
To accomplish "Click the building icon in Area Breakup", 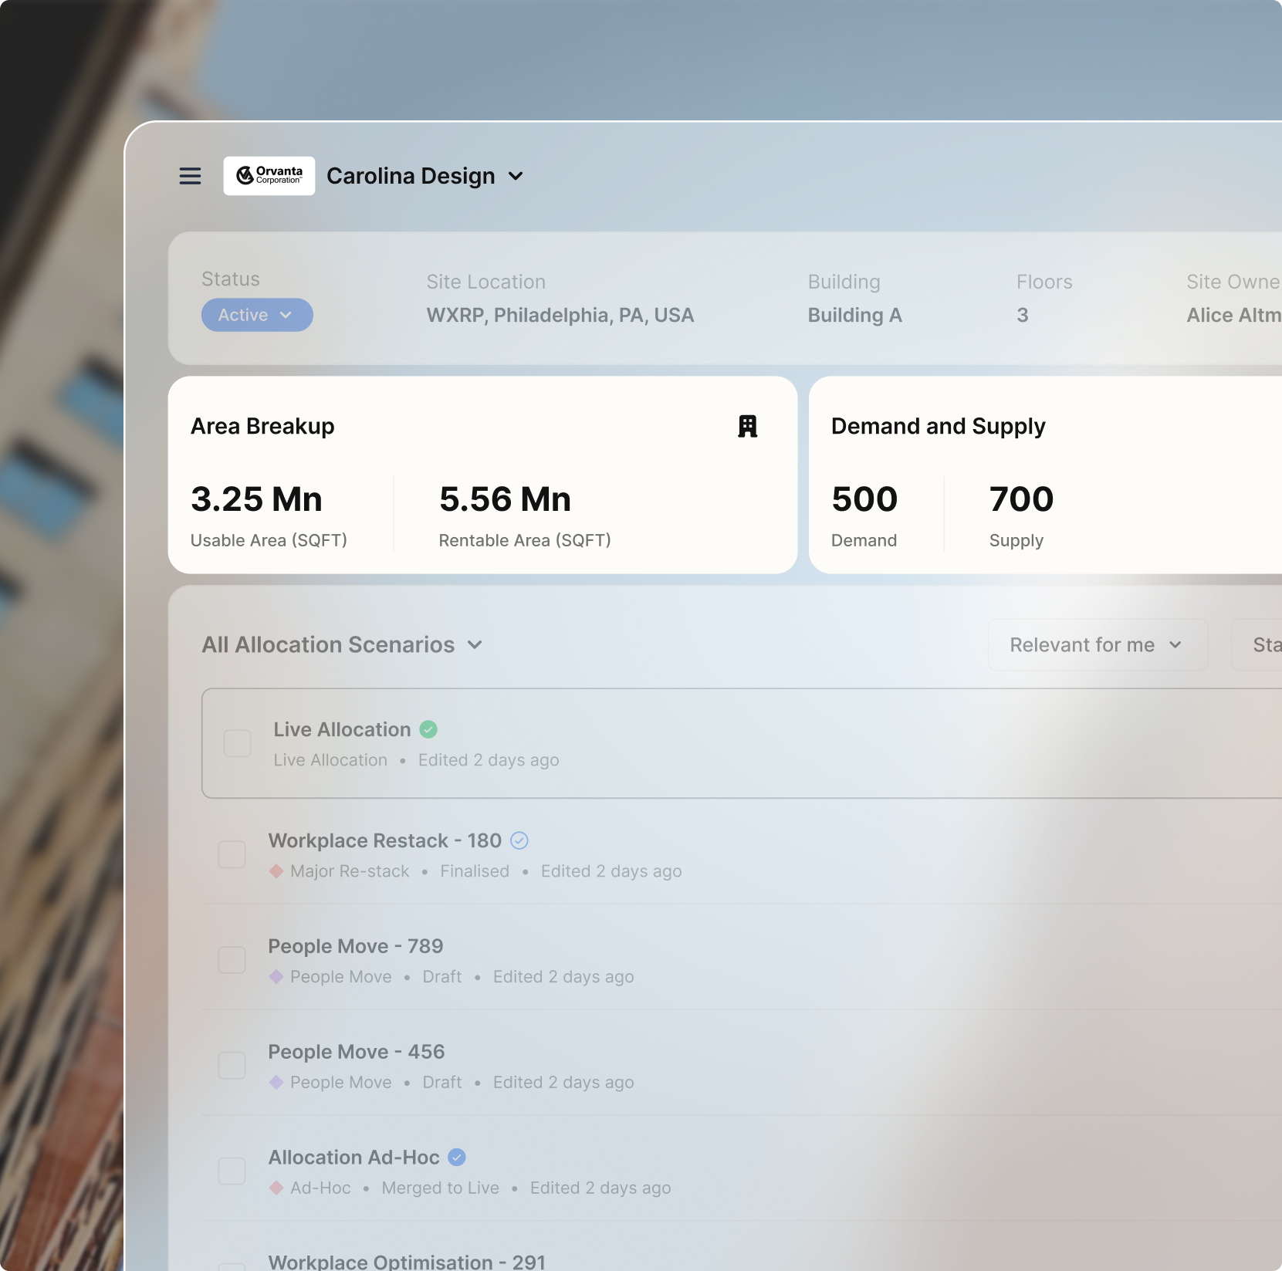I will click(747, 426).
